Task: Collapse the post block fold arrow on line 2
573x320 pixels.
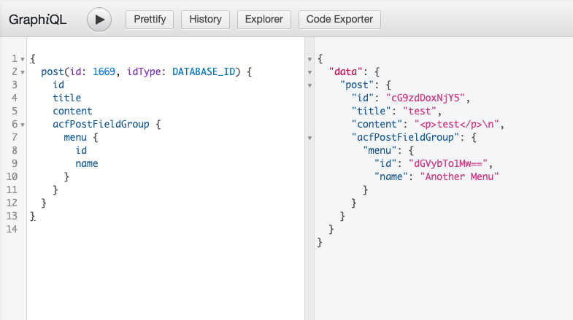Action: [23, 72]
